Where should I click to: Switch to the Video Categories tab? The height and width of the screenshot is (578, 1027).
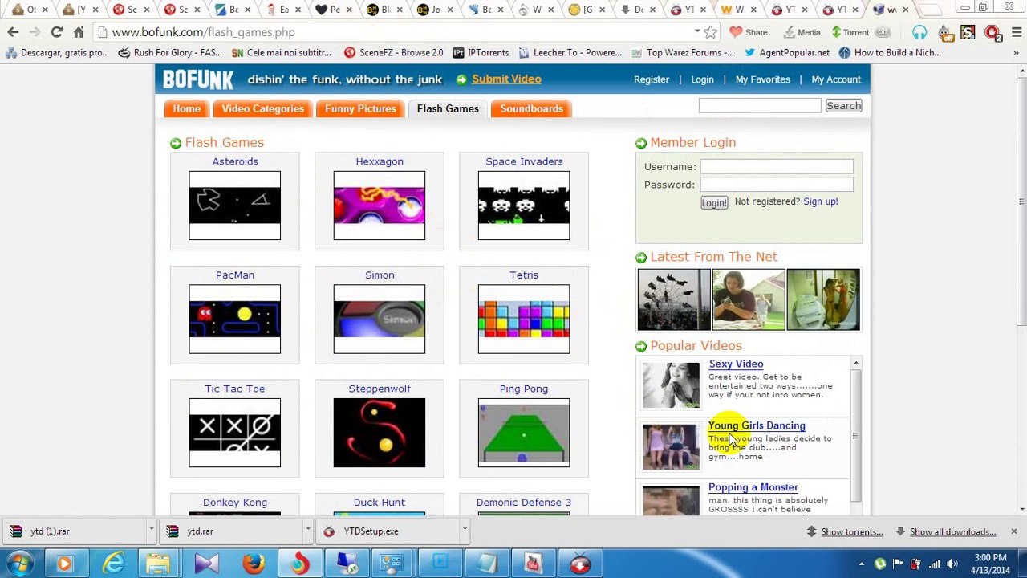262,108
